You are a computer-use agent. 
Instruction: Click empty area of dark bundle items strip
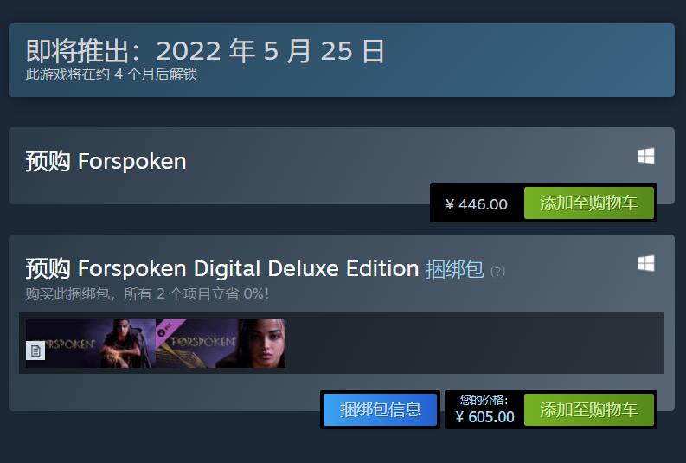(474, 344)
